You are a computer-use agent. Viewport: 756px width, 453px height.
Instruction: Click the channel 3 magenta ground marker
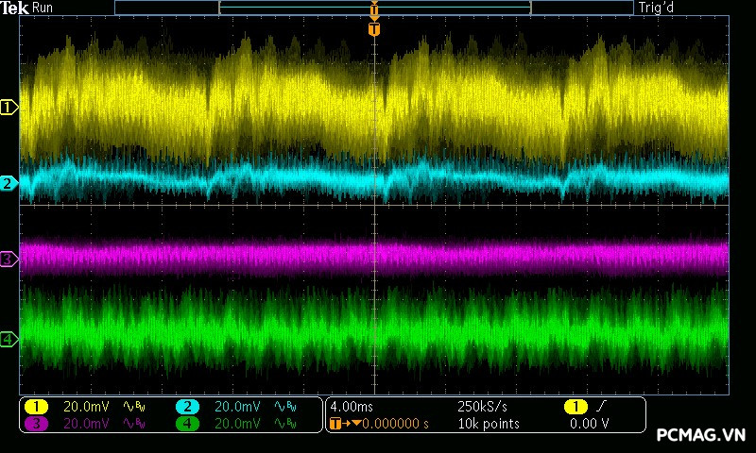pyautogui.click(x=9, y=259)
